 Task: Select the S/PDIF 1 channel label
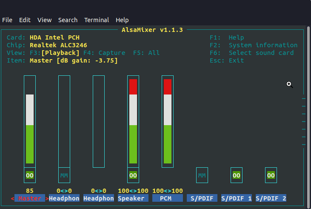coord(237,198)
